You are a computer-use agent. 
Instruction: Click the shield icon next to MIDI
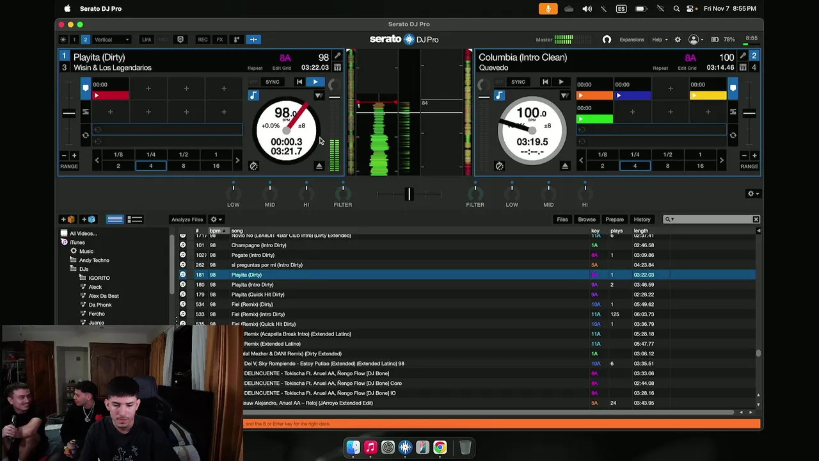click(180, 40)
